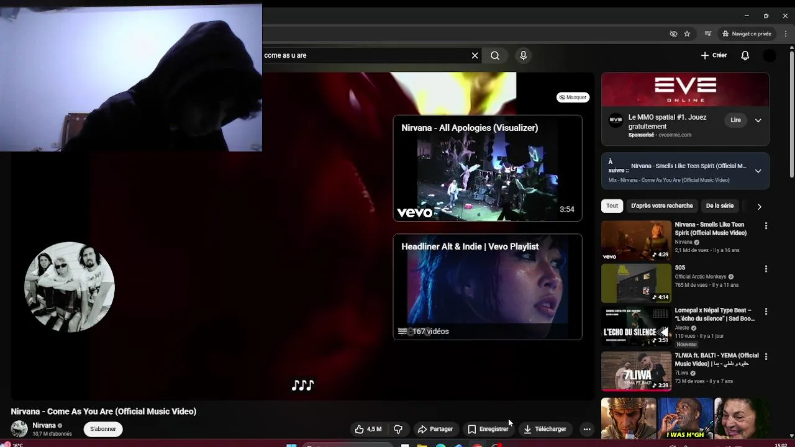Open more actions ellipsis below the video
Viewport: 795px width, 447px height.
click(587, 429)
